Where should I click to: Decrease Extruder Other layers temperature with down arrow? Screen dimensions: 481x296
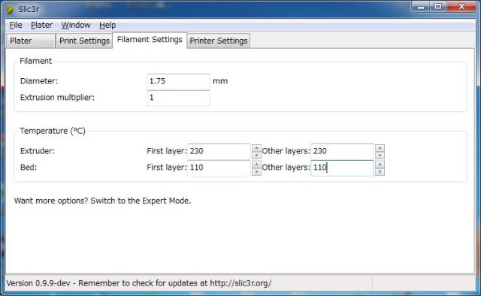pyautogui.click(x=380, y=156)
